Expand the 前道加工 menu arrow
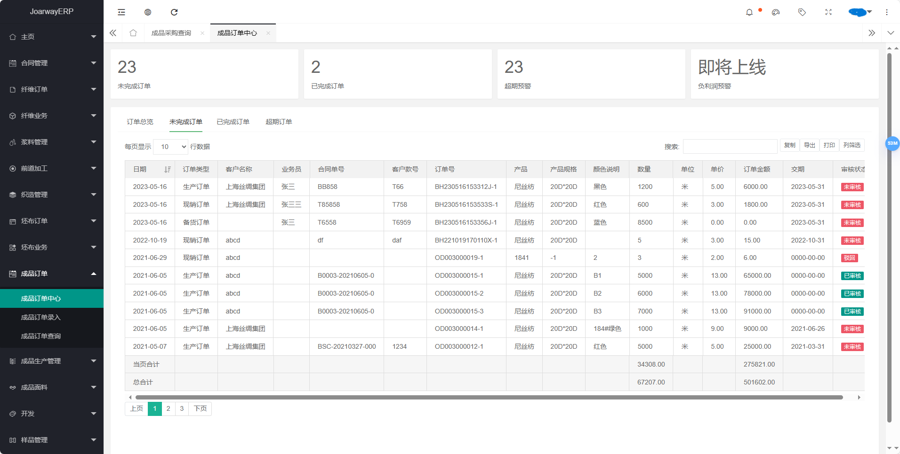 click(x=94, y=168)
